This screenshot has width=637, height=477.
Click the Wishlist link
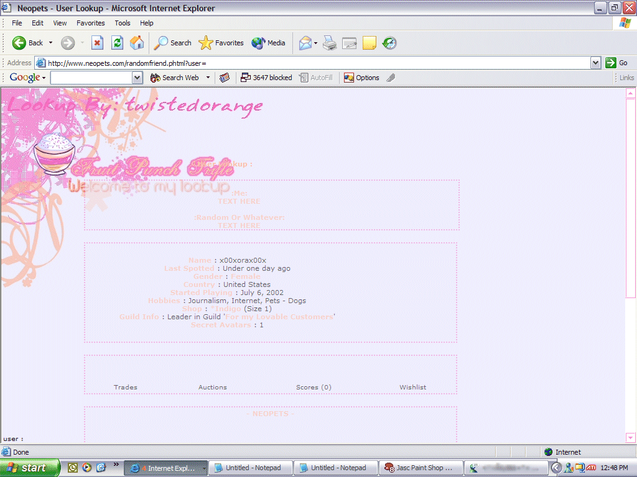(413, 388)
